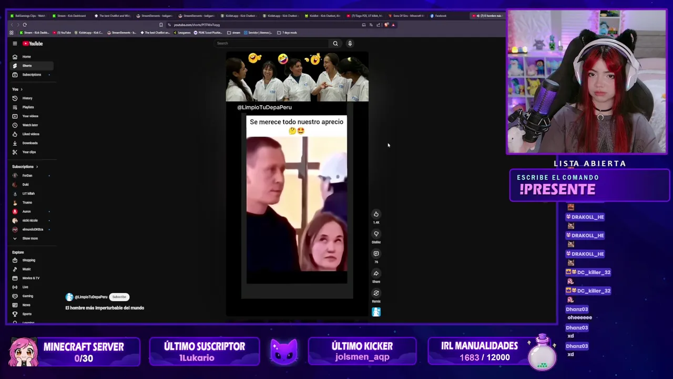Click the YouTube search field
The image size is (673, 379).
tap(271, 44)
